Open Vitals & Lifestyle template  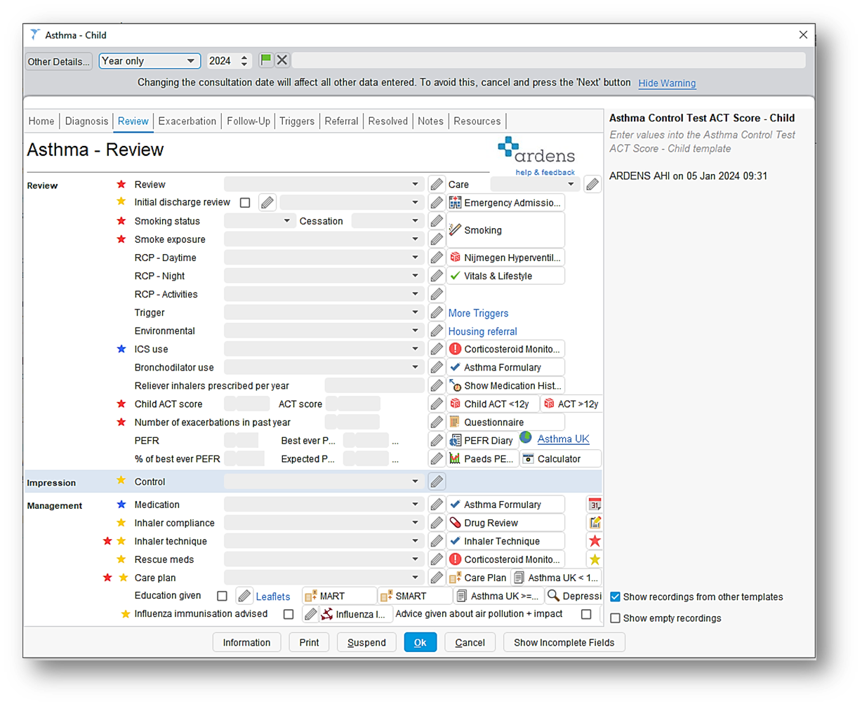505,276
